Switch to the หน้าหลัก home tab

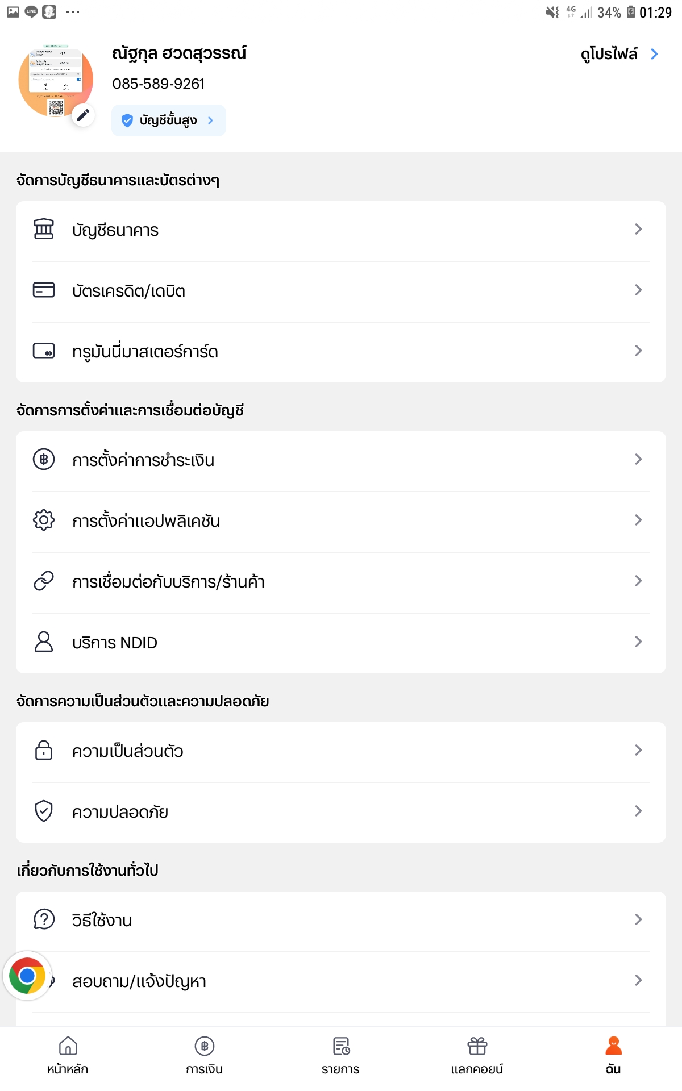pos(68,1054)
